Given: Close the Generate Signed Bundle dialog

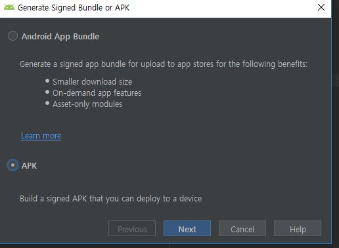Looking at the screenshot, I should pyautogui.click(x=321, y=7).
